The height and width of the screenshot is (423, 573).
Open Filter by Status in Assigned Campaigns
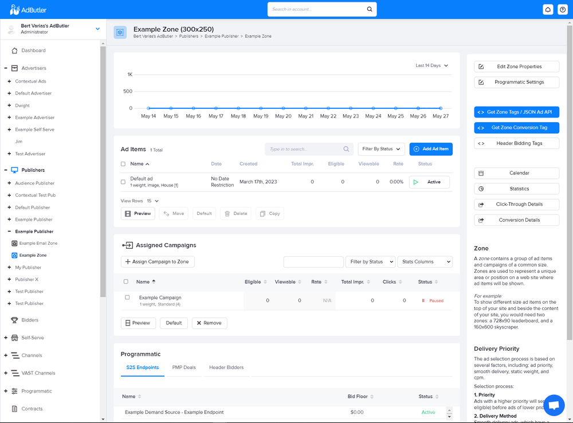[370, 262]
